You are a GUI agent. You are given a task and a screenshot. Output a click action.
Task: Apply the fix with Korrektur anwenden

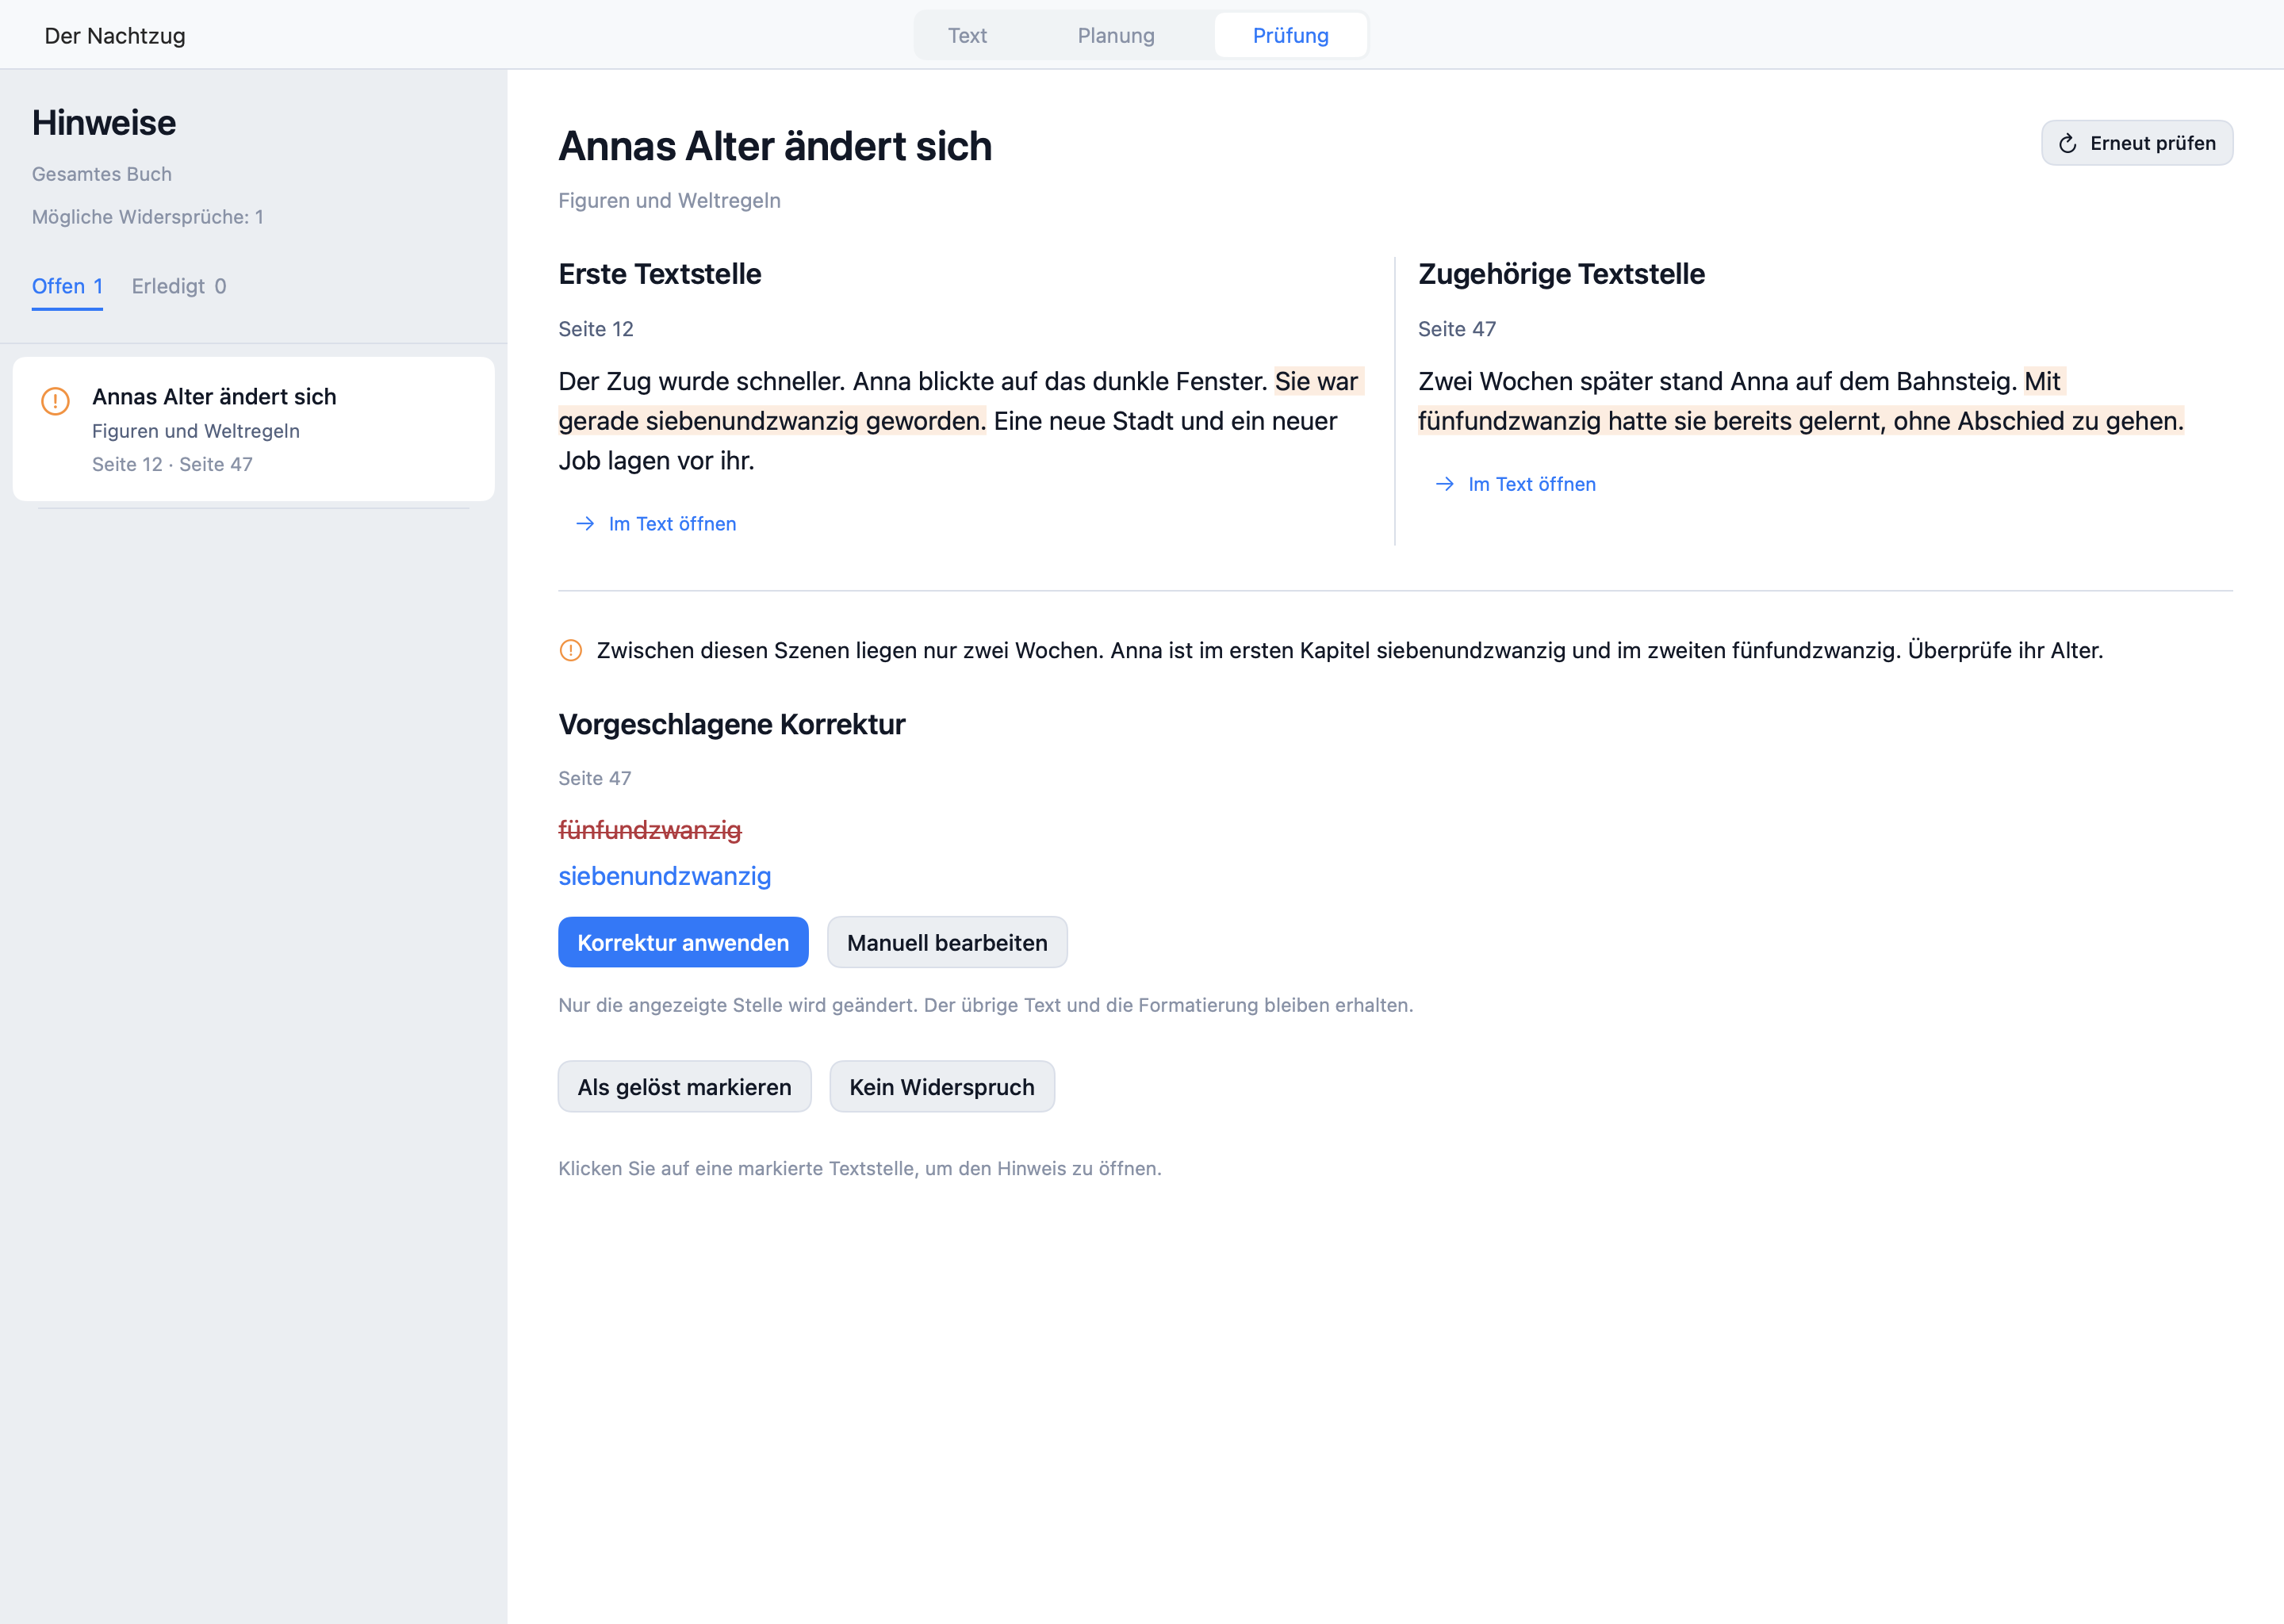[683, 943]
